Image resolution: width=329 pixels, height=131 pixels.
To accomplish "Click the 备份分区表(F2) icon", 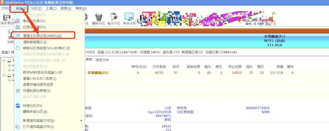I will [x=18, y=21].
